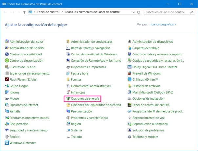
Task: Click the Panel de control de NVIDIA icon
Action: coord(129,105)
